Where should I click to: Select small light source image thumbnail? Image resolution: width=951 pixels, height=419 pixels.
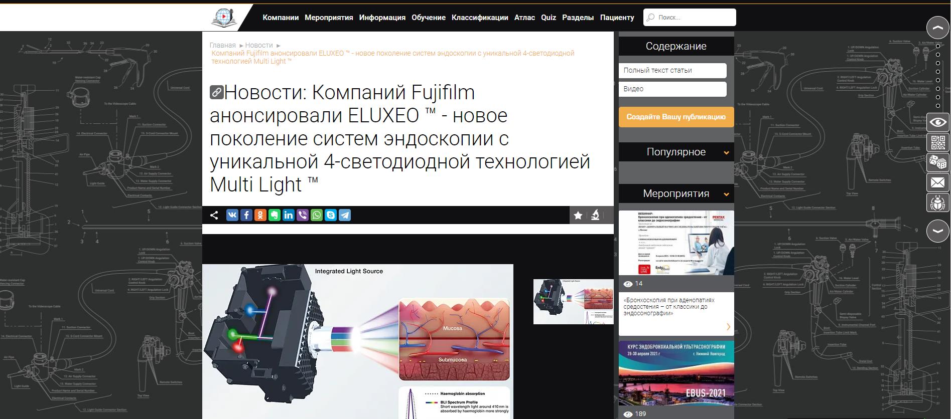(x=573, y=302)
